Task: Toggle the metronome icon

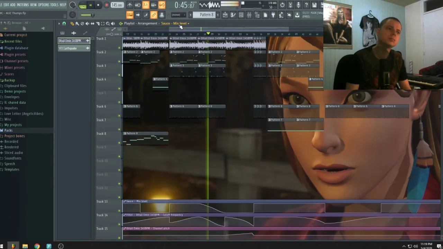Action: coord(130,5)
